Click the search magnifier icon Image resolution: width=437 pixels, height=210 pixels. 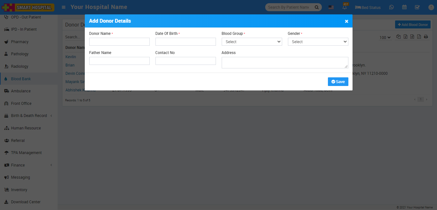(317, 7)
